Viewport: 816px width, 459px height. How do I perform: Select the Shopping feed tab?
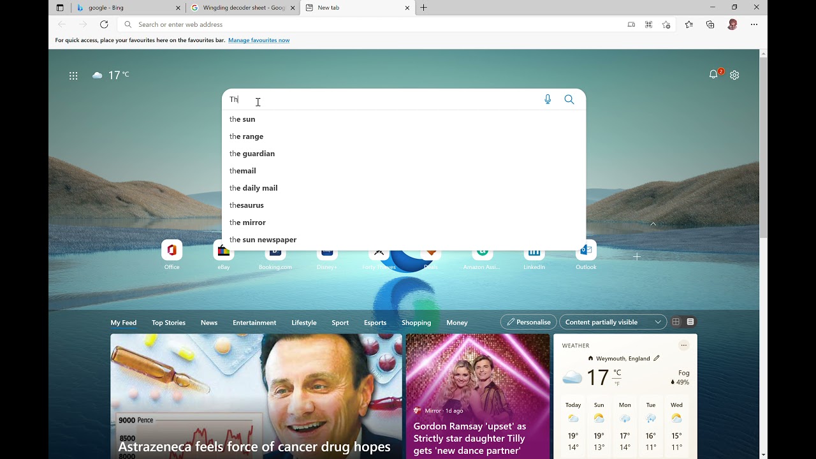click(416, 323)
